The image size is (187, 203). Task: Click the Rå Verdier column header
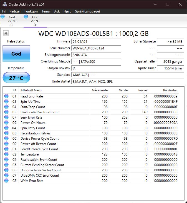coord(170,90)
